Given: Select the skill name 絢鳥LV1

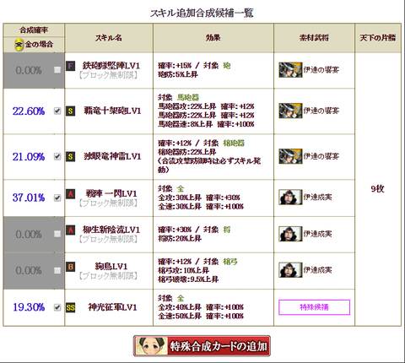Looking at the screenshot, I should pos(111,266).
